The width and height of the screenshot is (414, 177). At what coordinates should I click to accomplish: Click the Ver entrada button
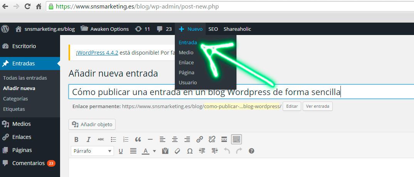click(318, 106)
